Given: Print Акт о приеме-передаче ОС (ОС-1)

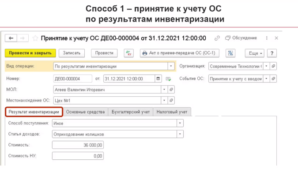Looking at the screenshot, I should [x=180, y=53].
